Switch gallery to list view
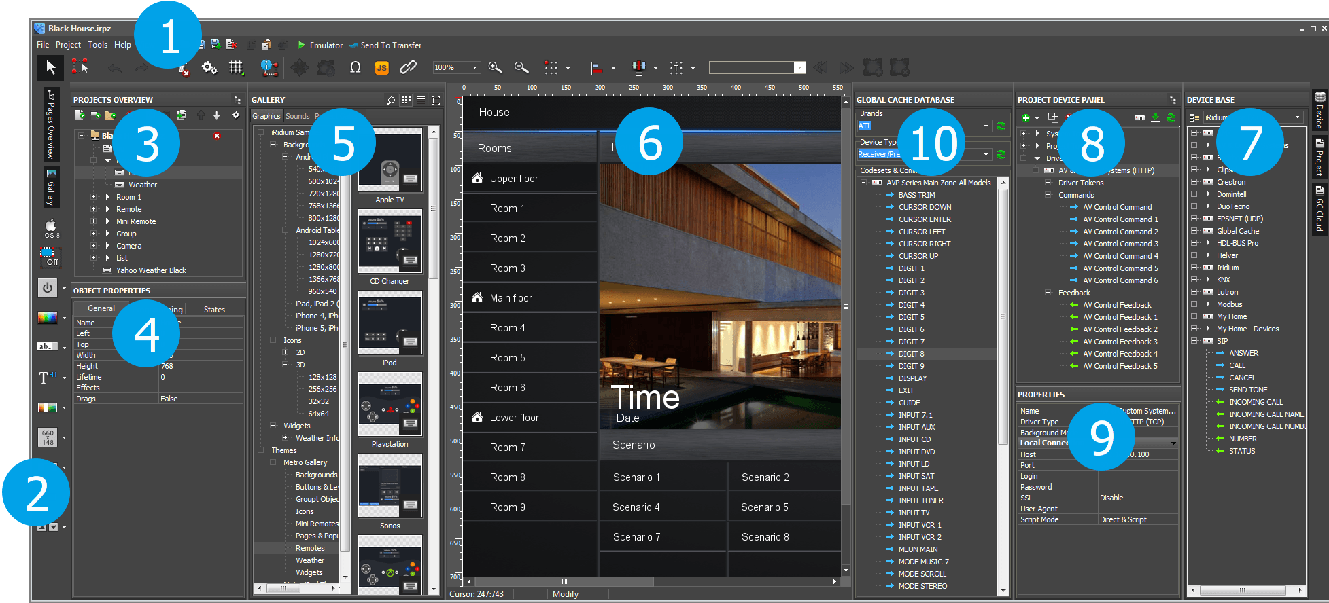1329x603 pixels. click(421, 100)
